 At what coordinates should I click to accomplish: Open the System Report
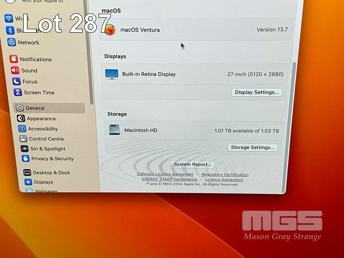coord(192,164)
